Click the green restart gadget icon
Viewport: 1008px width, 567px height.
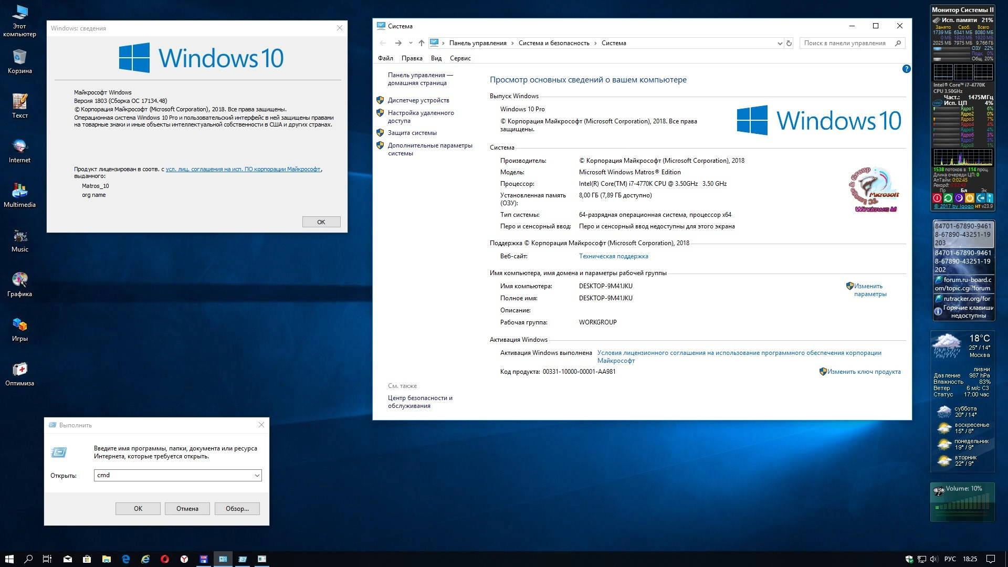click(x=948, y=198)
